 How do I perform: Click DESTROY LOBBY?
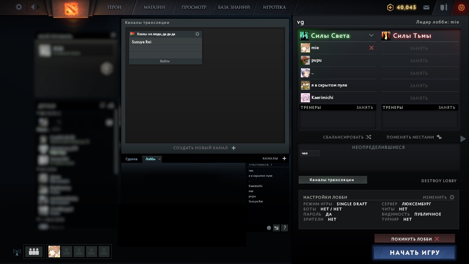click(x=439, y=181)
